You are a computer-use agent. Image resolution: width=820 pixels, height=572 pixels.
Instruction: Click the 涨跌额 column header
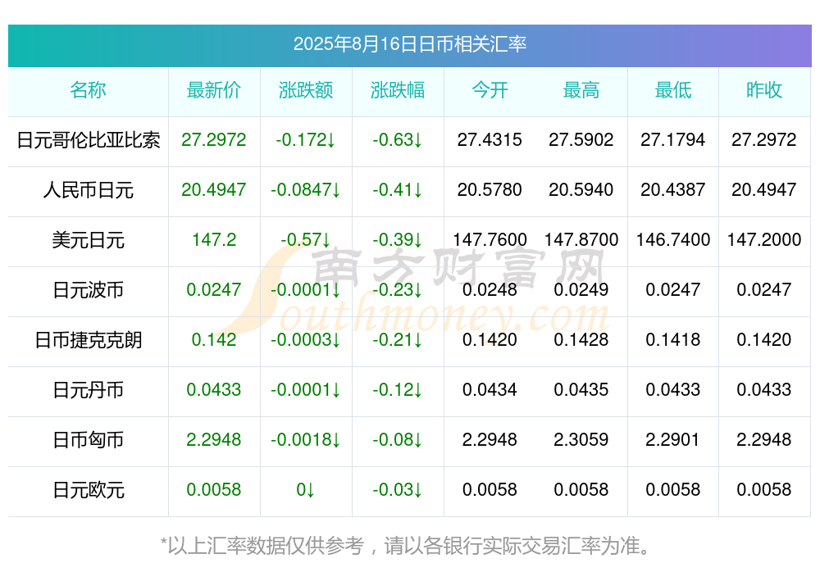(306, 90)
